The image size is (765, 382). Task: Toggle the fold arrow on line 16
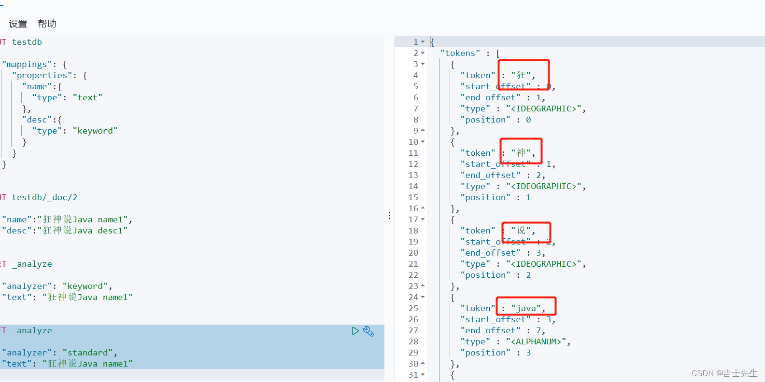click(x=423, y=208)
